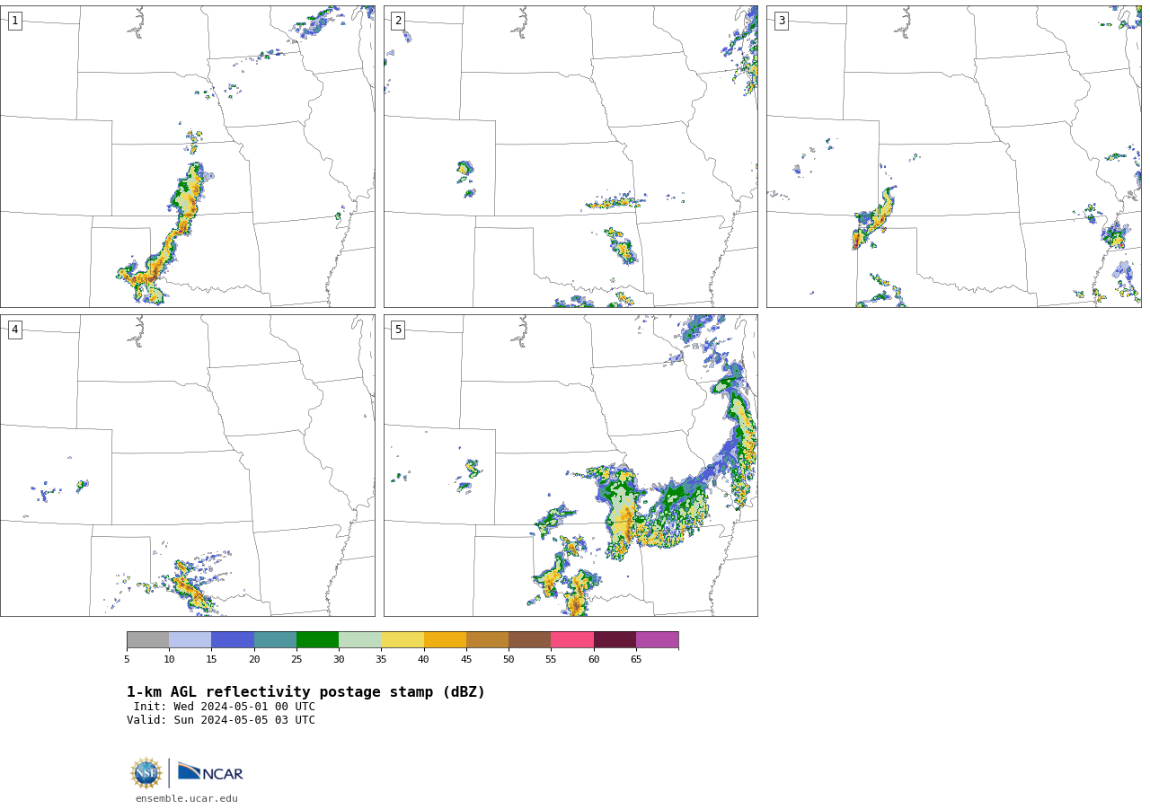The height and width of the screenshot is (809, 1150).
Task: Click the pink 55-60 dBZ swatch
Action: tap(572, 640)
